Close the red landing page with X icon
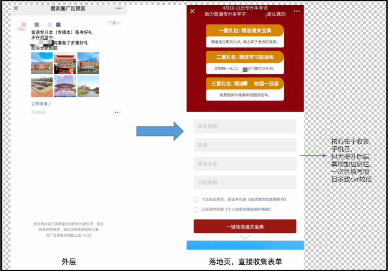The width and height of the screenshot is (388, 271). point(193,11)
